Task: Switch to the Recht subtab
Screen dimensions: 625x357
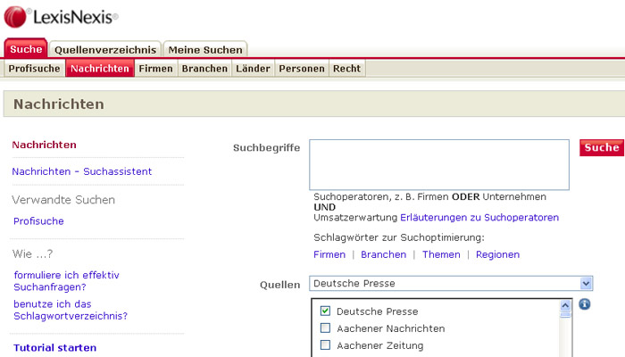Action: coord(346,69)
